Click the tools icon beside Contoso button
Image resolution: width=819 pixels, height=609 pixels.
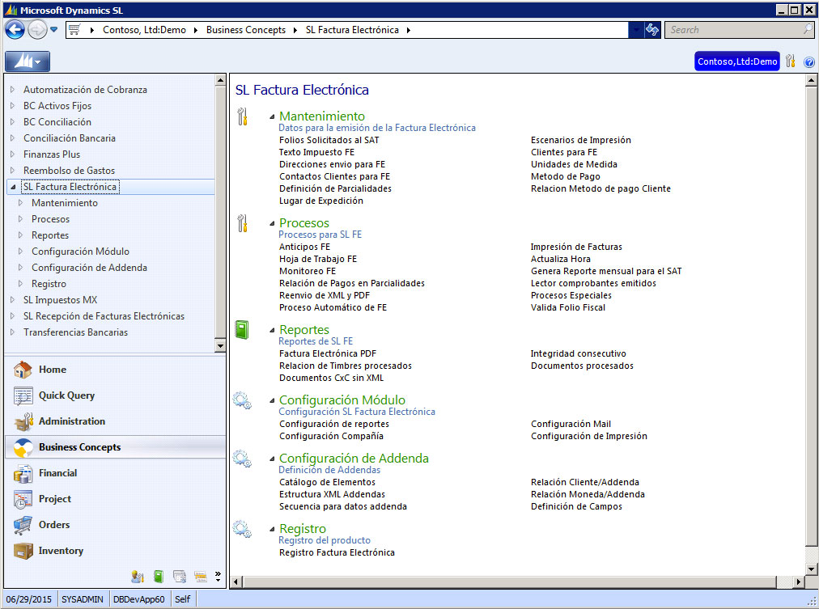pyautogui.click(x=791, y=61)
